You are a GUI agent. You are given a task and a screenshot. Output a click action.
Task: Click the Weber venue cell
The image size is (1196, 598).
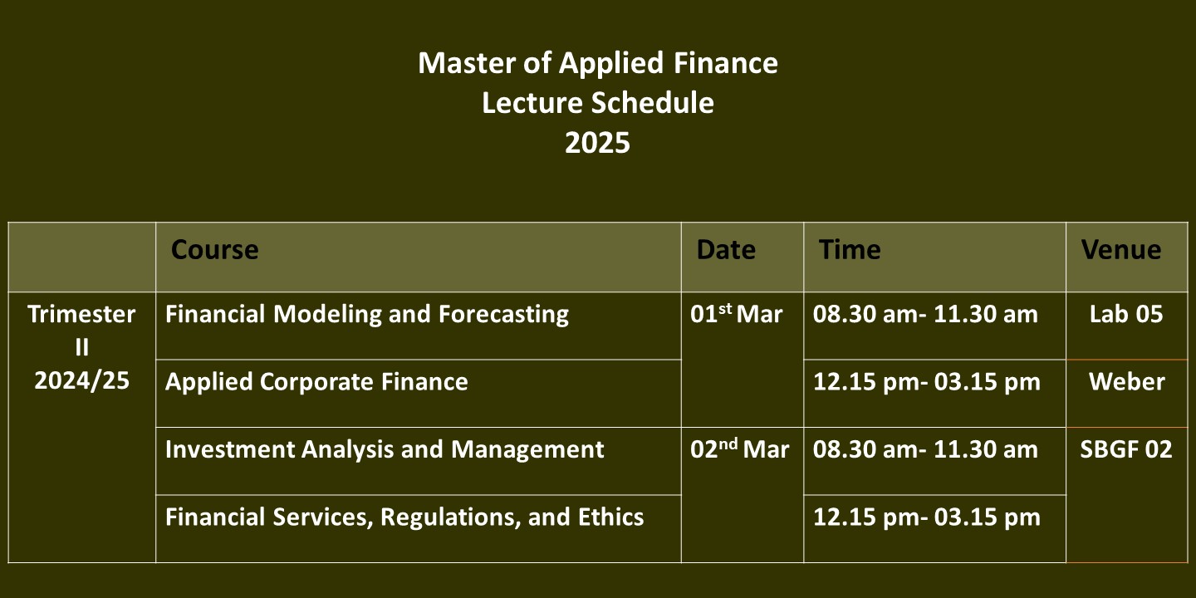pos(1126,382)
